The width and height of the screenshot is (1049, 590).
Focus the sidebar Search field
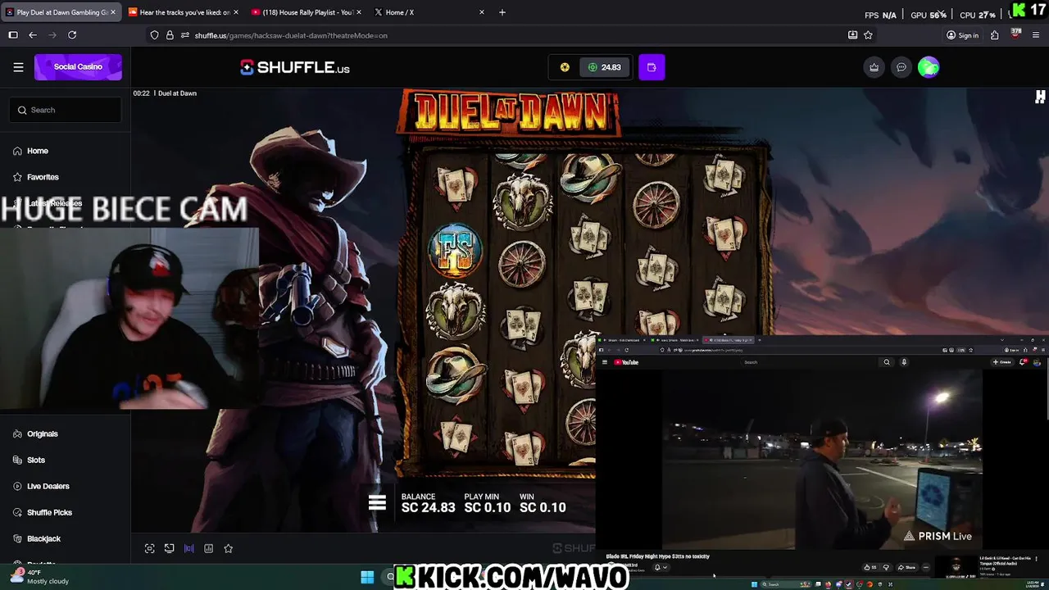pyautogui.click(x=66, y=110)
